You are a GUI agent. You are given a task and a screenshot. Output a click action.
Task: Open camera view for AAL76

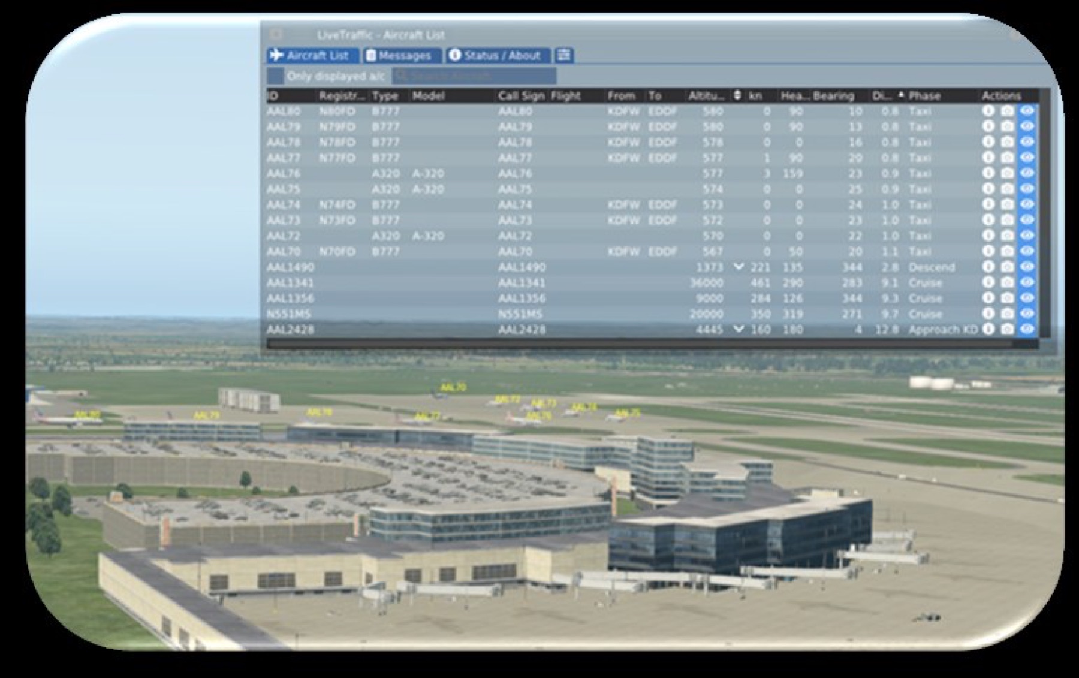1008,173
